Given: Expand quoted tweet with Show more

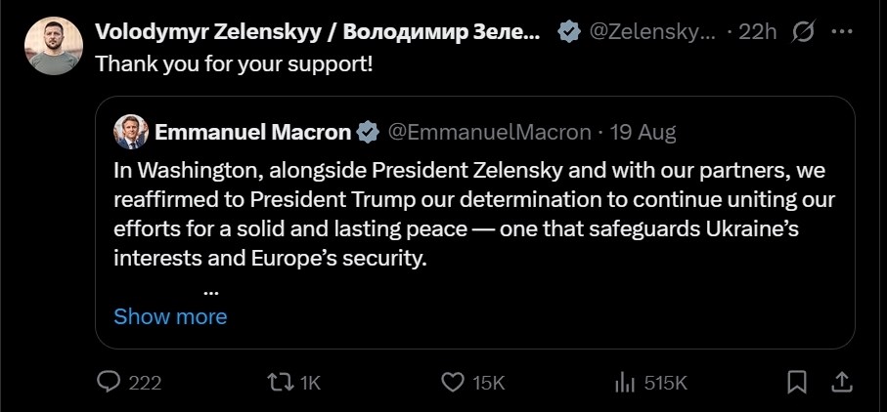Looking at the screenshot, I should tap(170, 316).
